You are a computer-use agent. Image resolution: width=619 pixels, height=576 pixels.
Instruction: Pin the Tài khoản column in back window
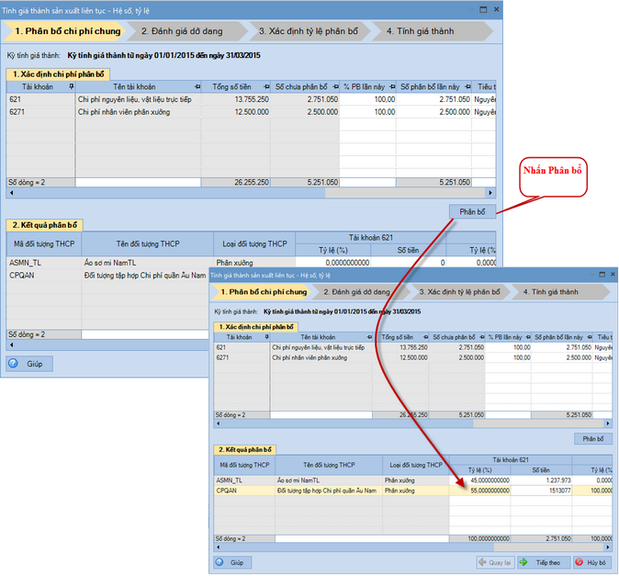click(x=71, y=86)
